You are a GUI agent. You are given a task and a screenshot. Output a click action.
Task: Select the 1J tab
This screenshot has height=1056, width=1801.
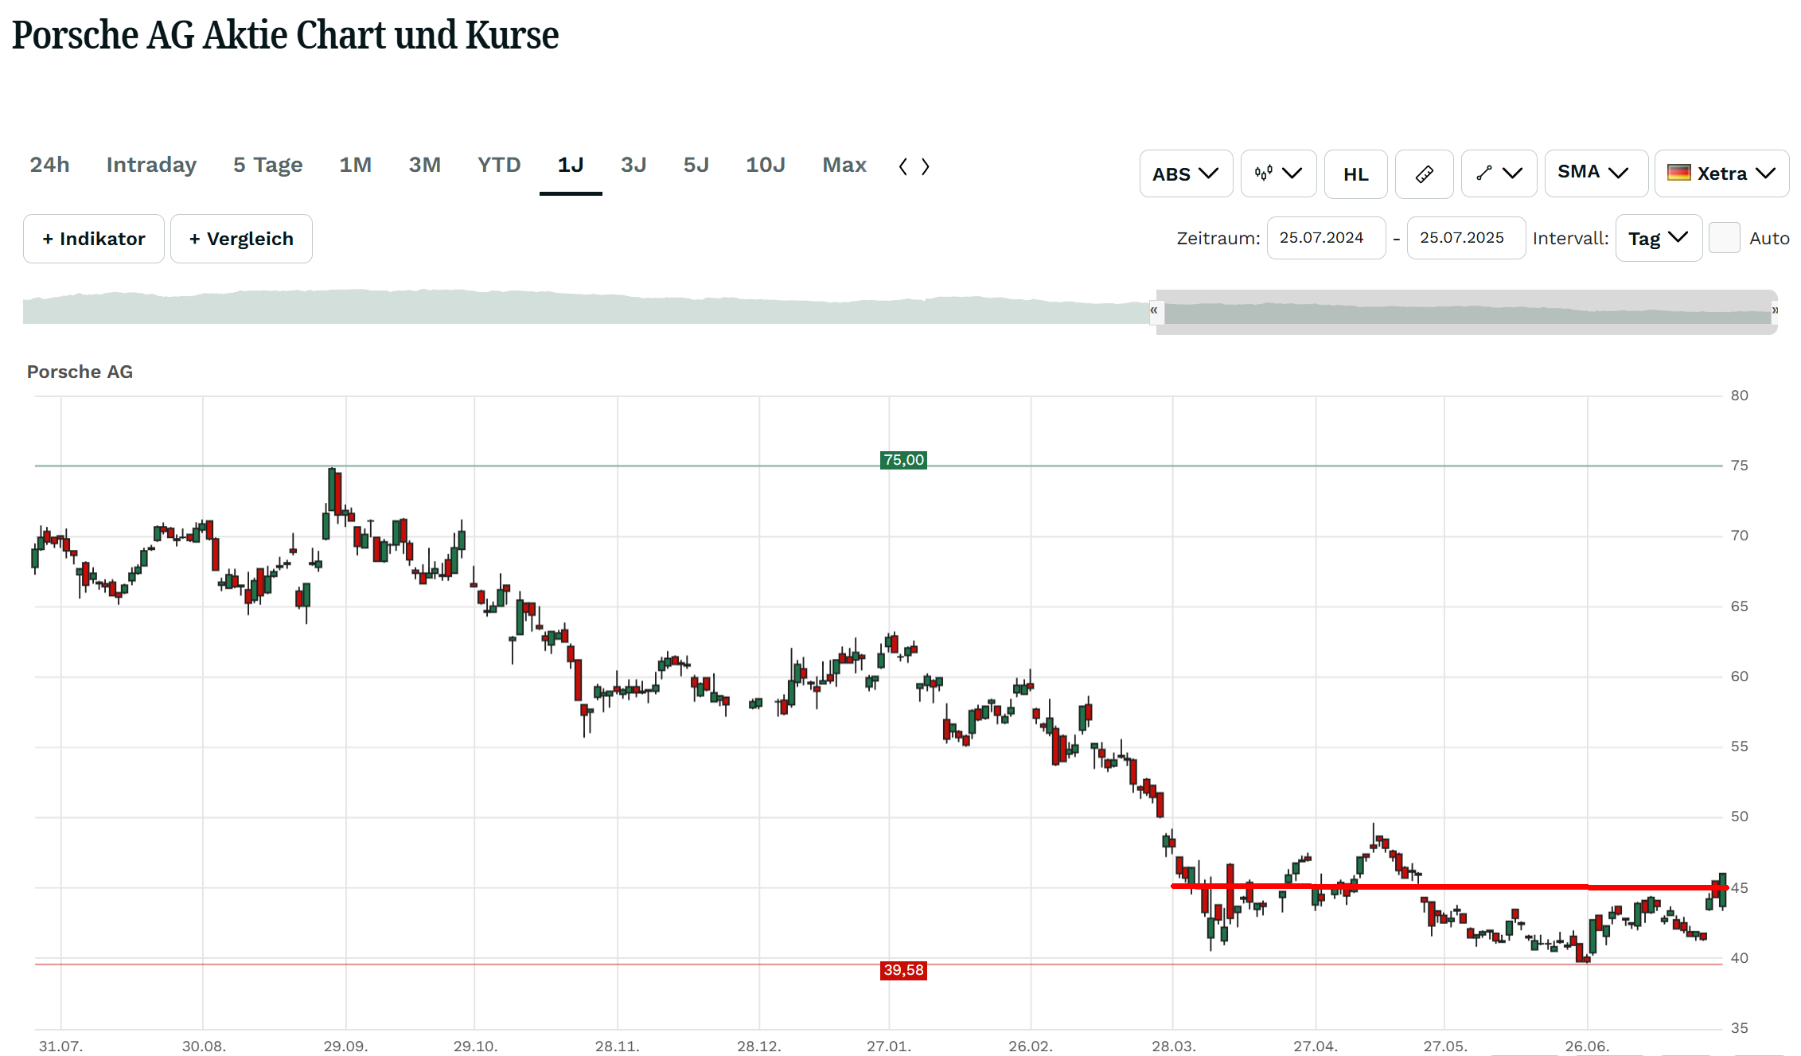tap(571, 165)
